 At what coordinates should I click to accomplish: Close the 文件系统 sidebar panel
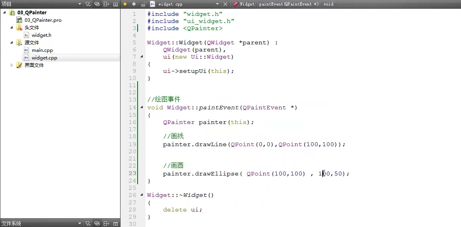pos(115,223)
